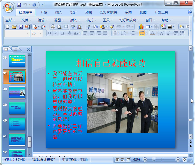Apply italic formatting
Image resolution: width=195 pixels, height=165 pixels.
[x=56, y=33]
